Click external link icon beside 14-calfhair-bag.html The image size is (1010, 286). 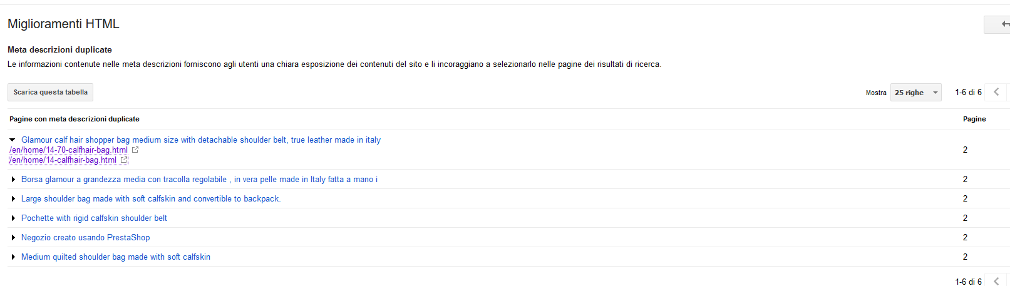(124, 160)
